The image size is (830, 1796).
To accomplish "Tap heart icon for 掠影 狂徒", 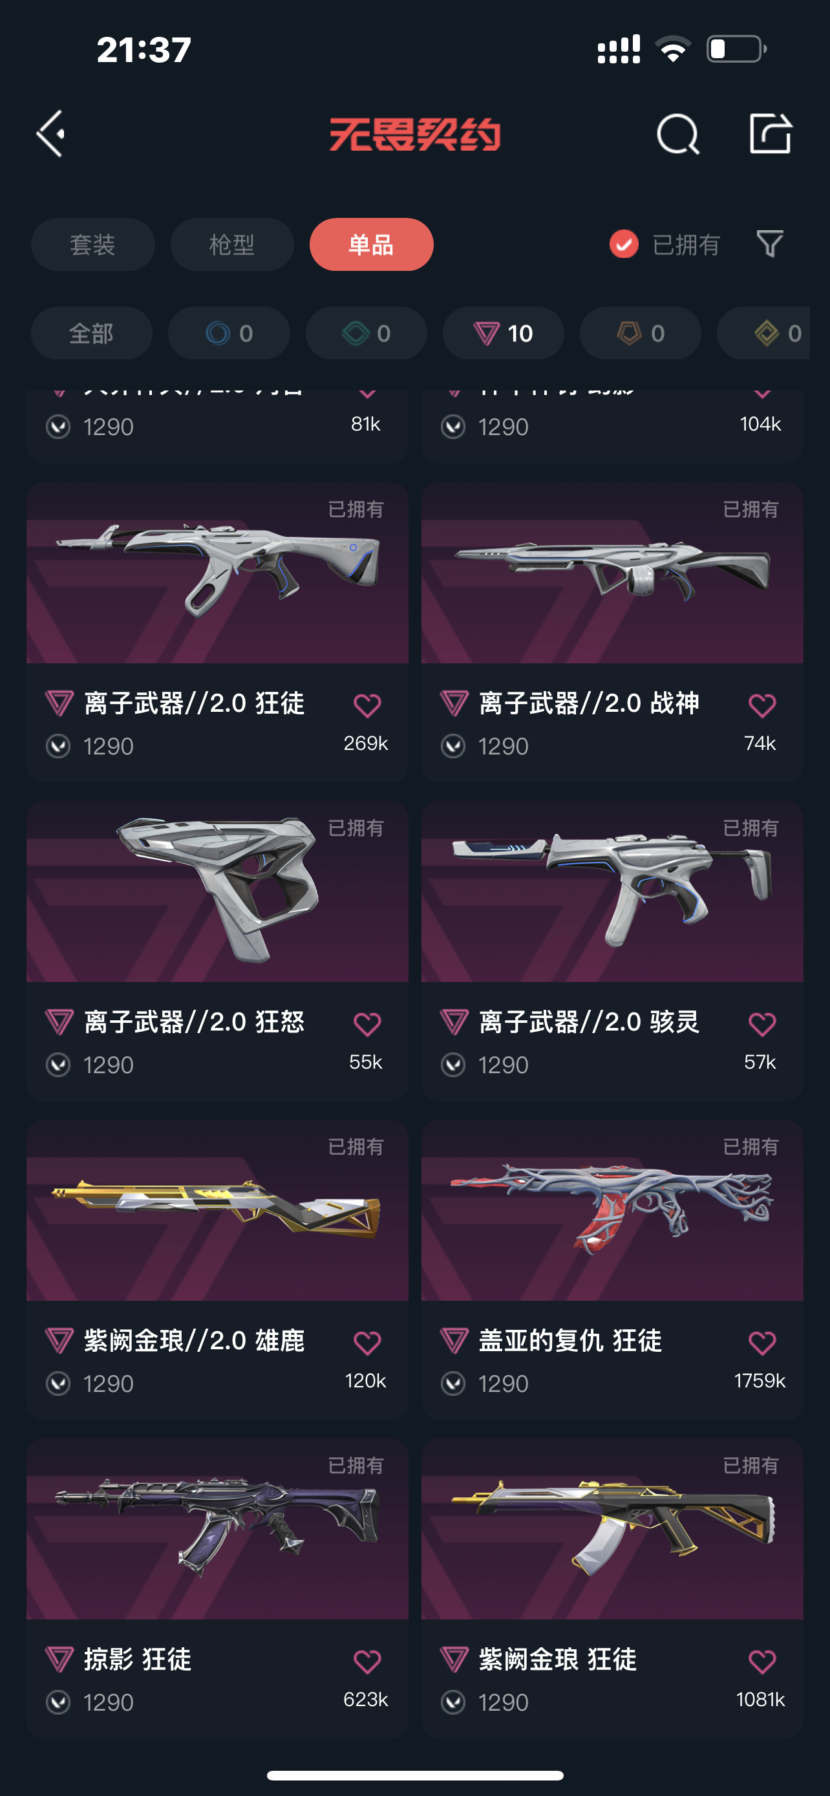I will coord(367,1662).
